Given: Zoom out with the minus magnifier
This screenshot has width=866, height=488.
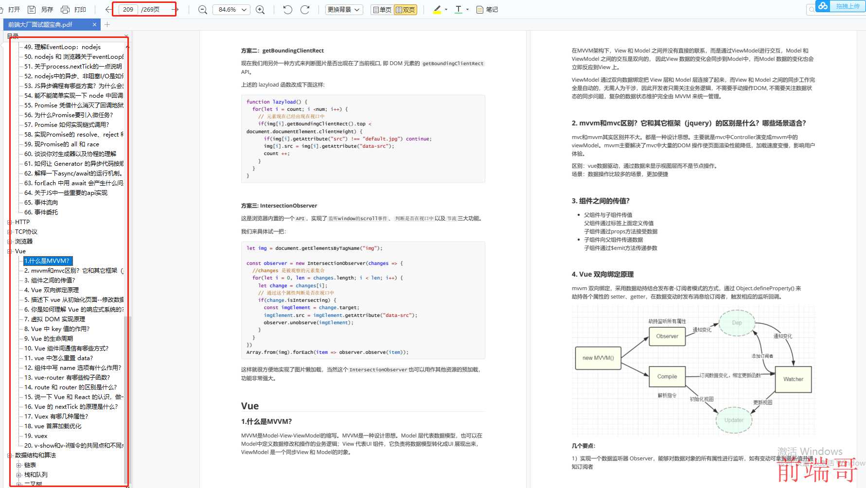Looking at the screenshot, I should point(203,9).
